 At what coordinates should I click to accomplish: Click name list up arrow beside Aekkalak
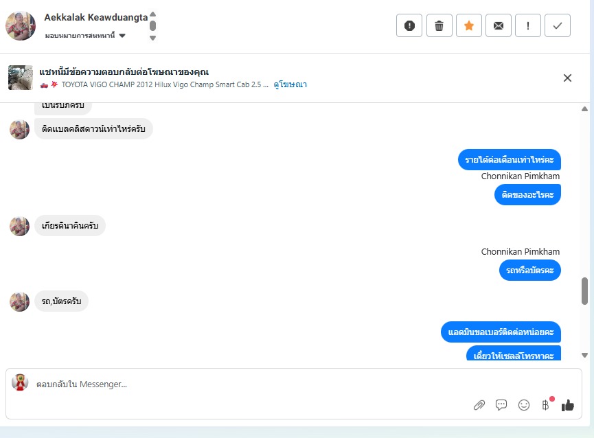click(x=152, y=14)
